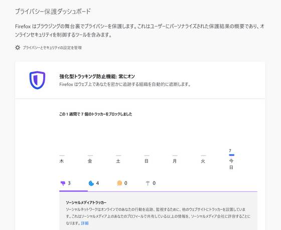Click the 土 day label in graph
The image size is (281, 230).
(118, 161)
